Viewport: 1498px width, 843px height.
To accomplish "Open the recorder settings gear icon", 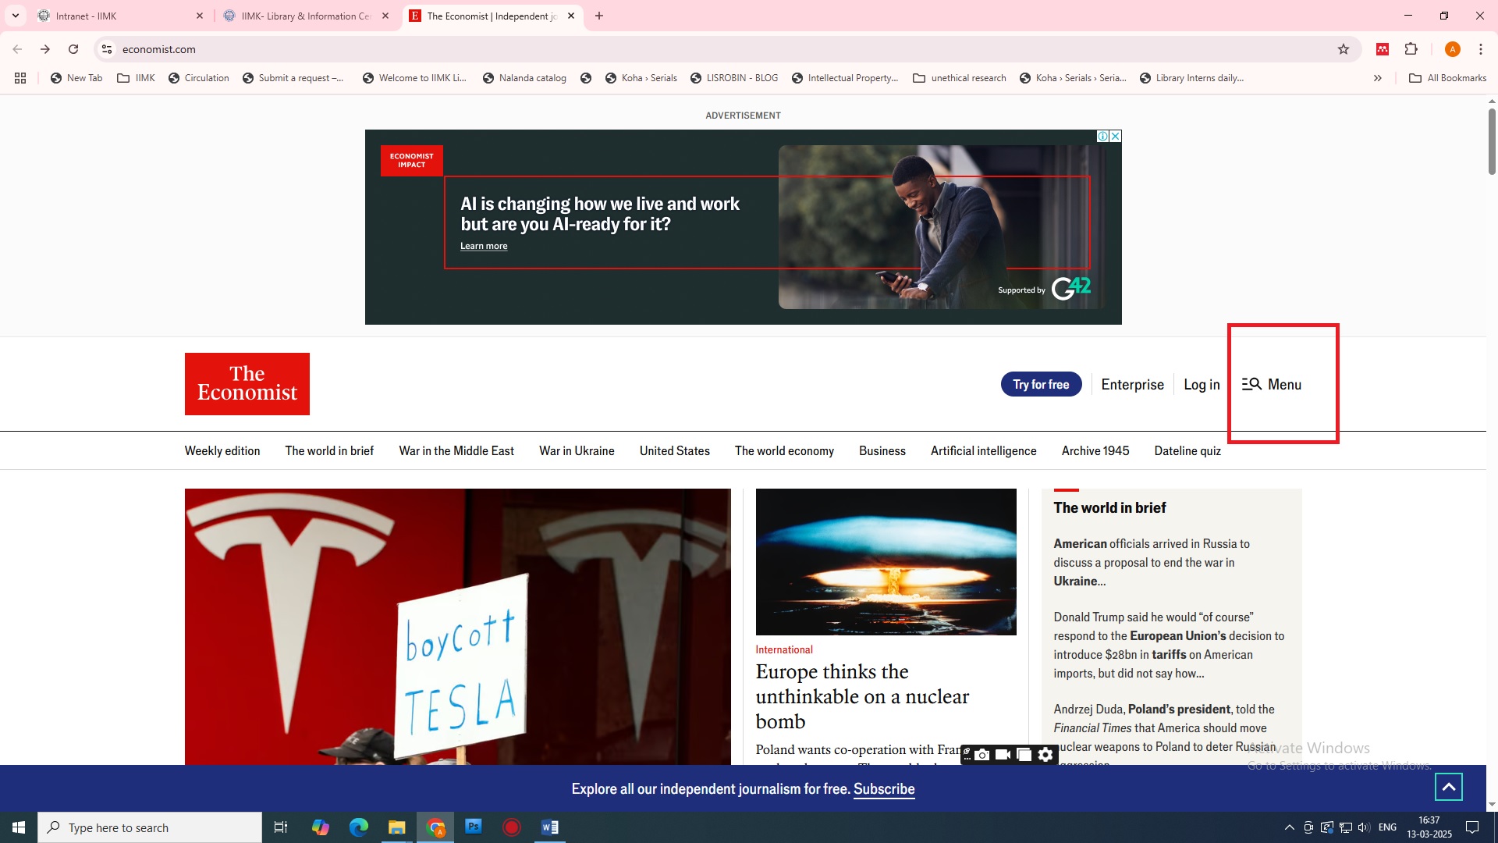I will [1045, 755].
